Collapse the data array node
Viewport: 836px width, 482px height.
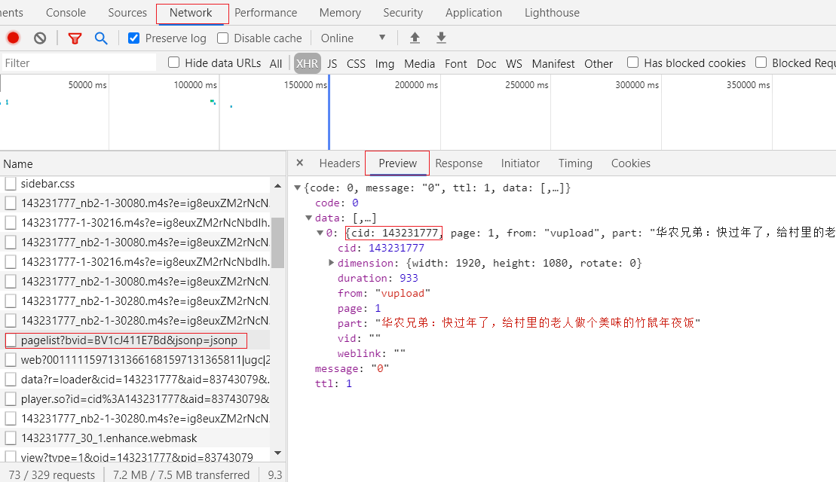[308, 218]
